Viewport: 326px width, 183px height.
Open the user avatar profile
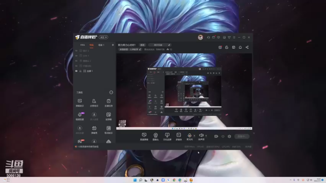(200, 37)
